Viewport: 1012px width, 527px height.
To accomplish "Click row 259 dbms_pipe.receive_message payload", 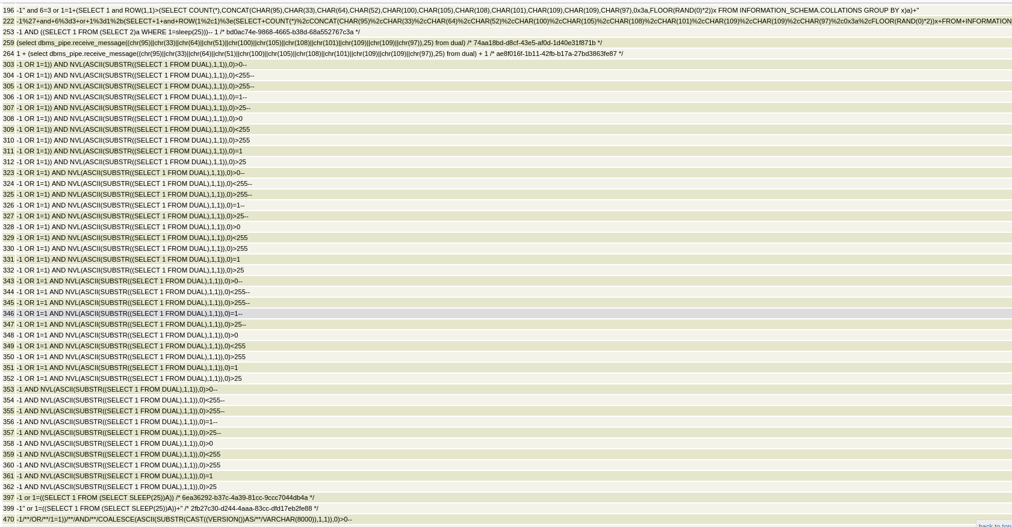I will point(309,43).
